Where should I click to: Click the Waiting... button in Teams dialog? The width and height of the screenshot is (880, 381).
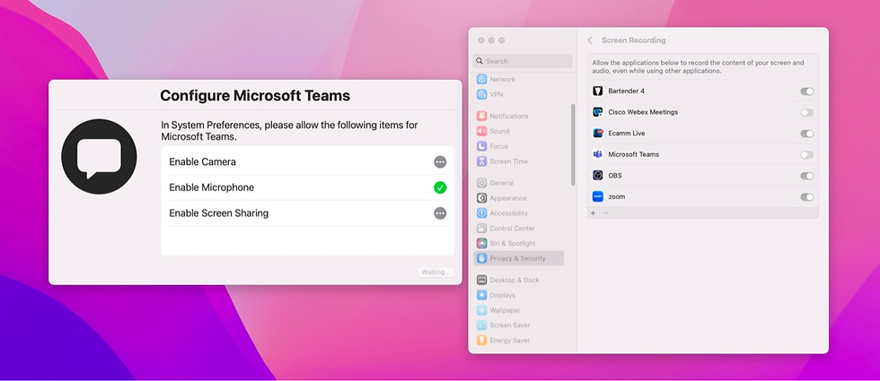point(436,272)
